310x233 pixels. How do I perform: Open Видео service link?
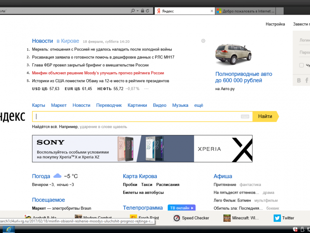[160, 105]
